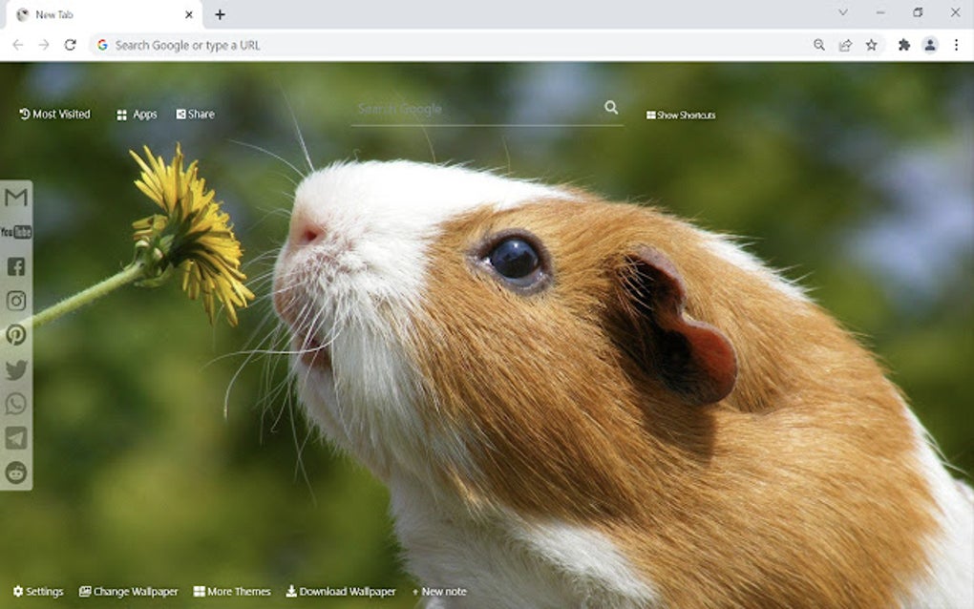Open the tab list chevron dropdown
Screen dimensions: 974x609
(x=842, y=12)
